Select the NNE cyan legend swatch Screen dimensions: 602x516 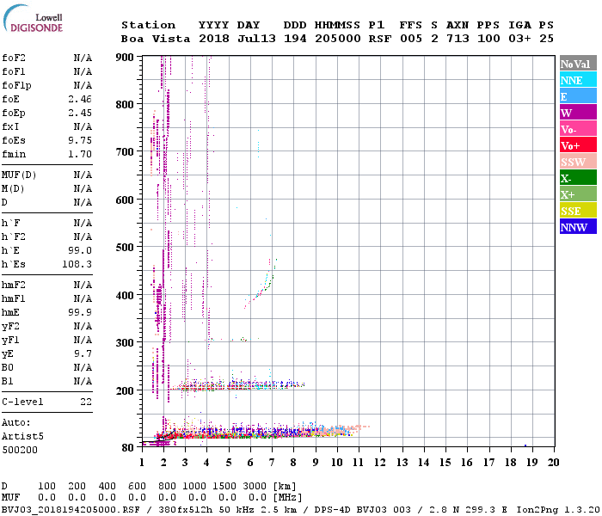click(578, 80)
